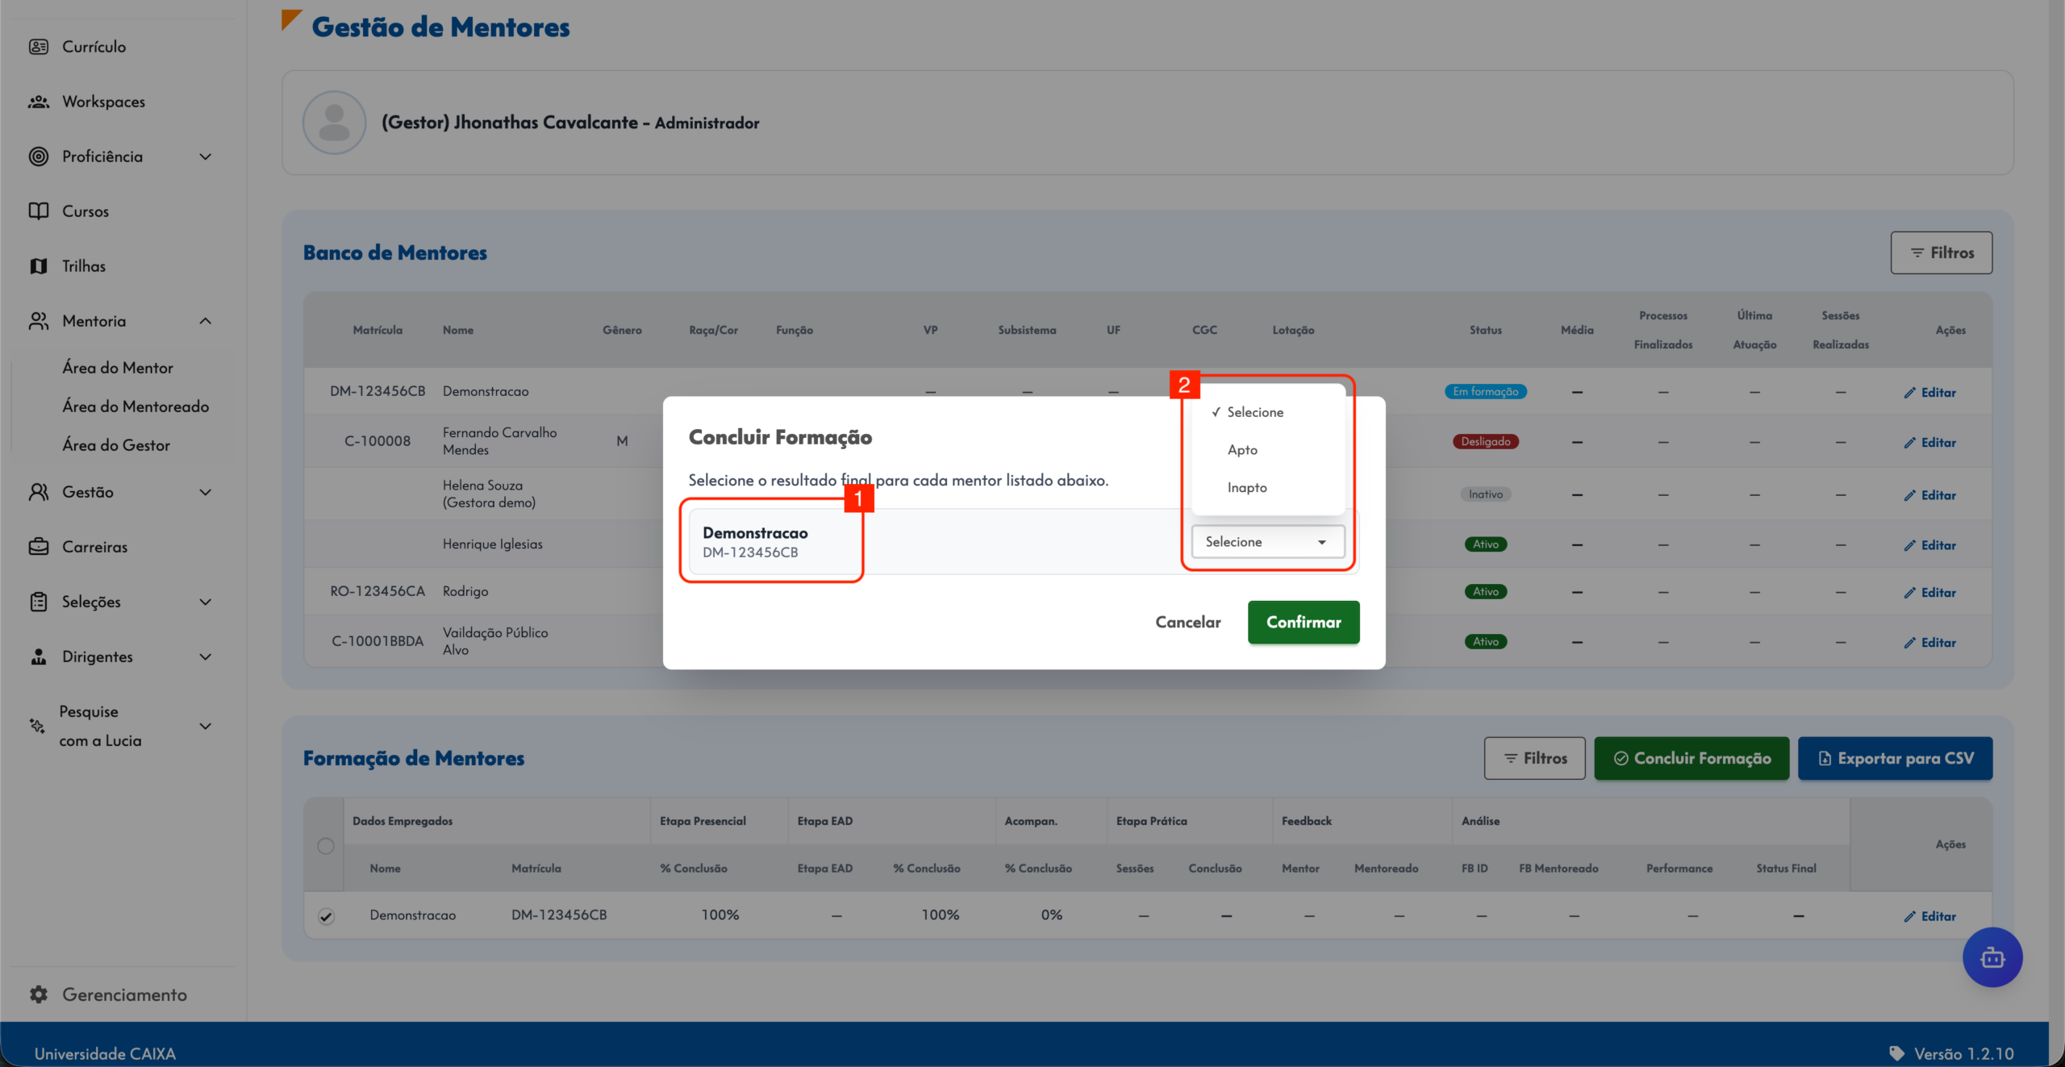Viewport: 2065px width, 1067px height.
Task: Click the Trilhas map icon
Action: [38, 266]
